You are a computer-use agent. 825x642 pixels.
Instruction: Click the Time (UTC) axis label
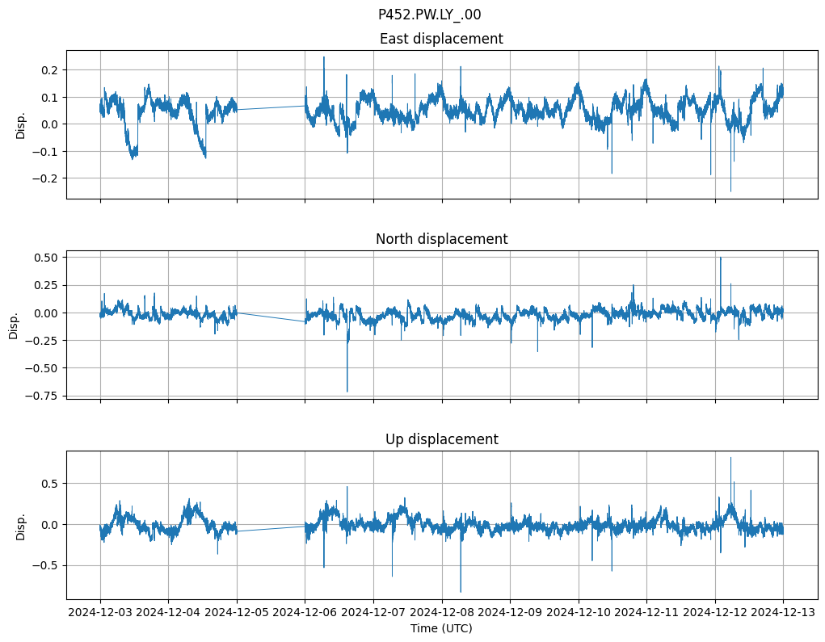441,627
